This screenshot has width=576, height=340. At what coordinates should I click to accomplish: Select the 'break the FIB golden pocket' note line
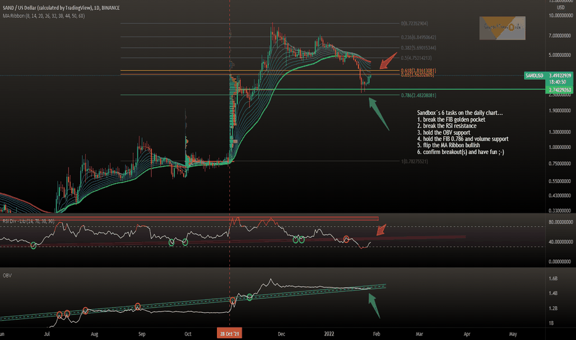(x=451, y=119)
